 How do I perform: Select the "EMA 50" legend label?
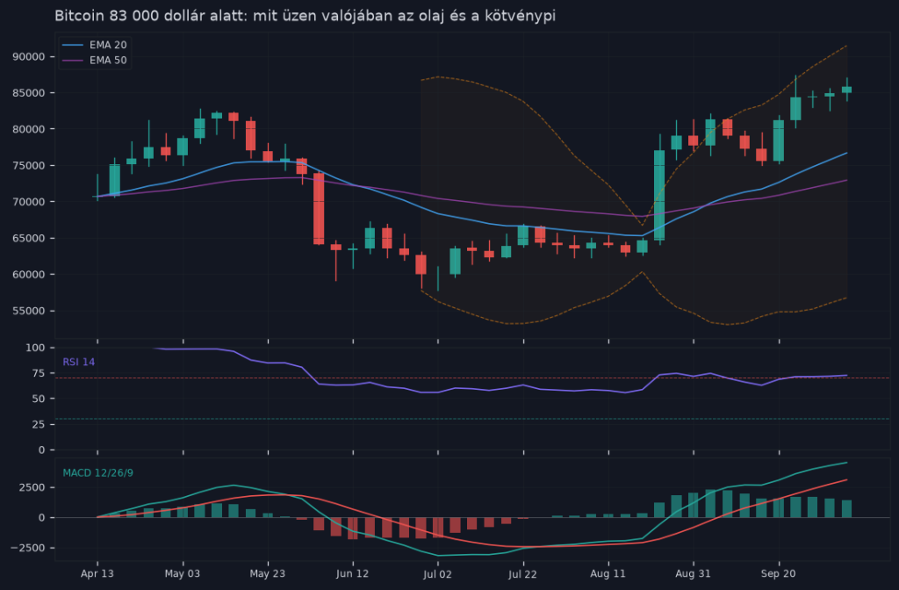108,61
